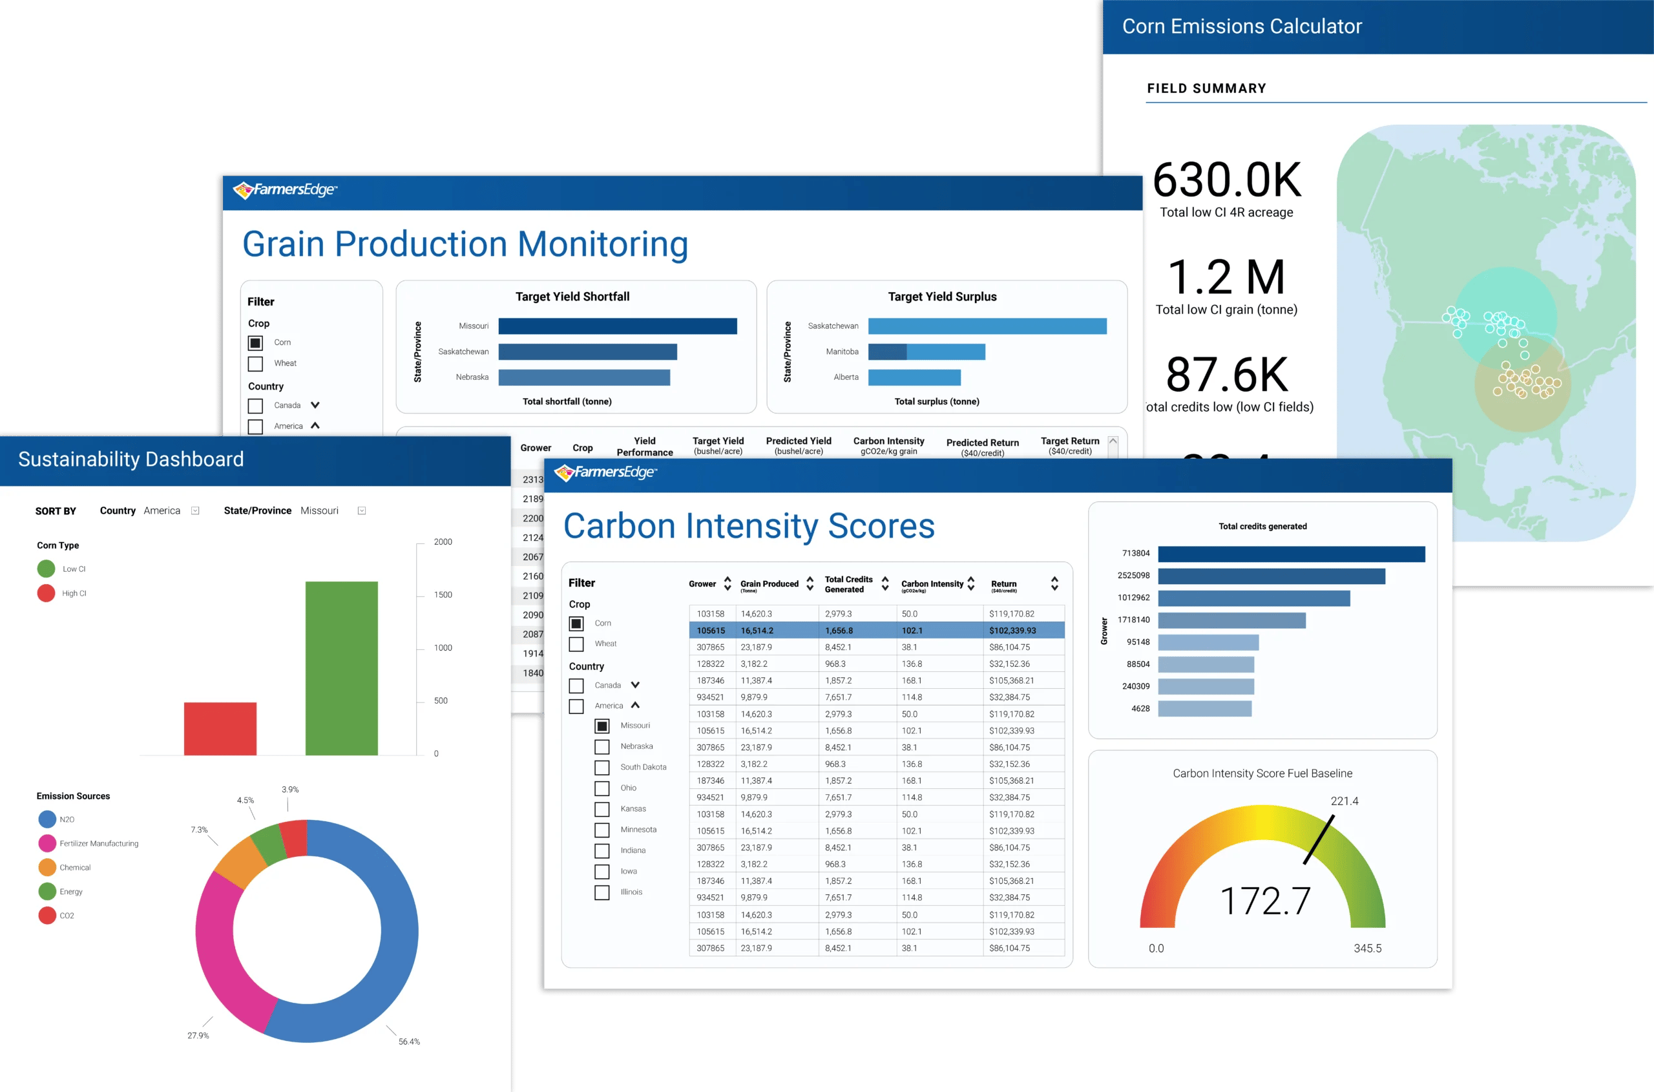Sort by the Grain Produced column arrows
1654x1092 pixels.
(810, 582)
